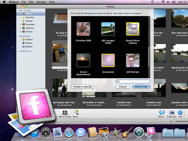Click the battery menu bar icon
188x141 pixels.
174,2
